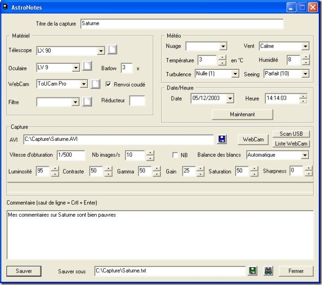Click the Scan USB button
This screenshot has height=285, width=322.
point(291,134)
